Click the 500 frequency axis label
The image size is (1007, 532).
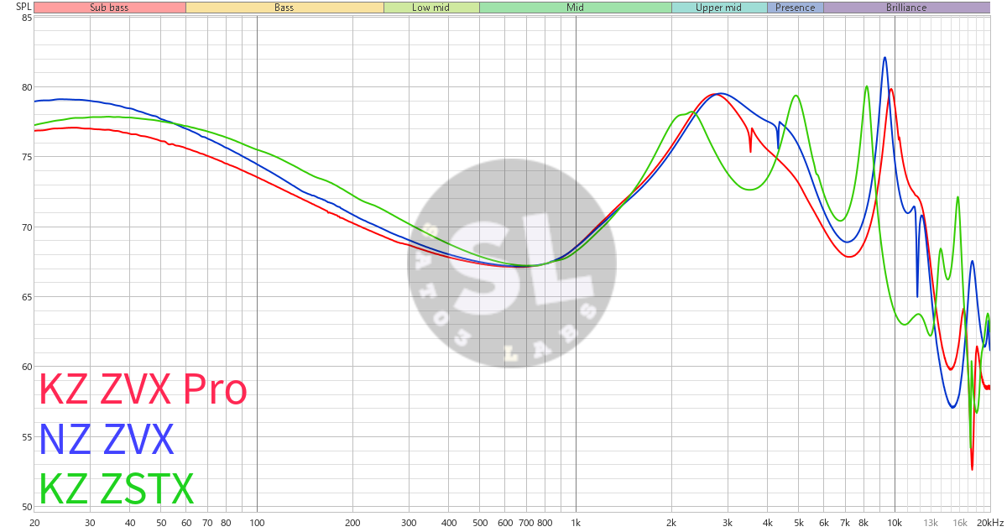[479, 523]
